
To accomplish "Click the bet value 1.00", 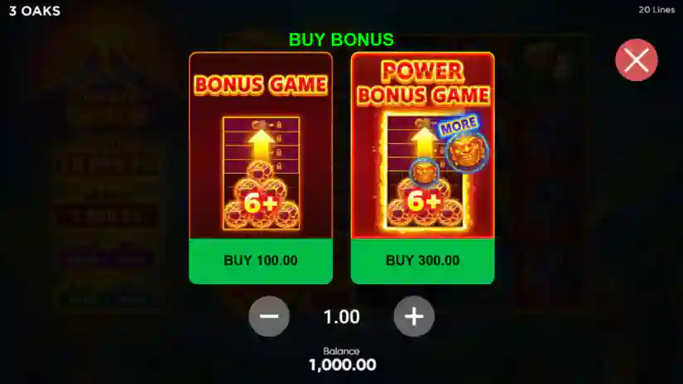I will [x=341, y=316].
